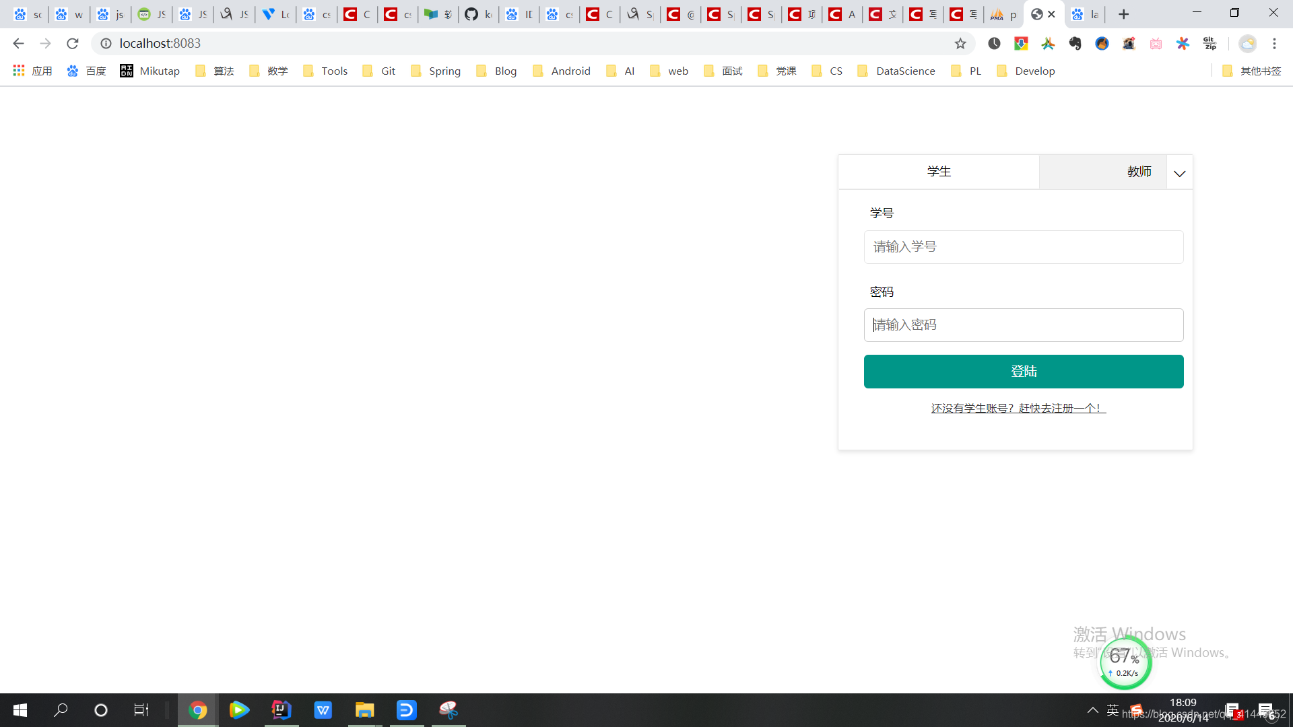Click the 请输入学号 input field

(x=1023, y=247)
